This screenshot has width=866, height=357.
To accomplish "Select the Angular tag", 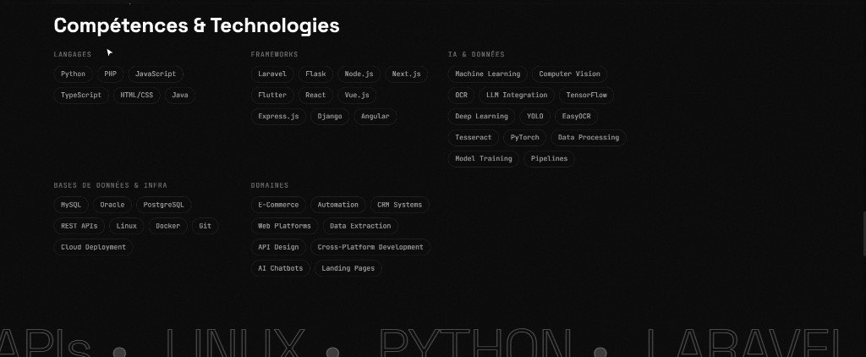I will (375, 117).
